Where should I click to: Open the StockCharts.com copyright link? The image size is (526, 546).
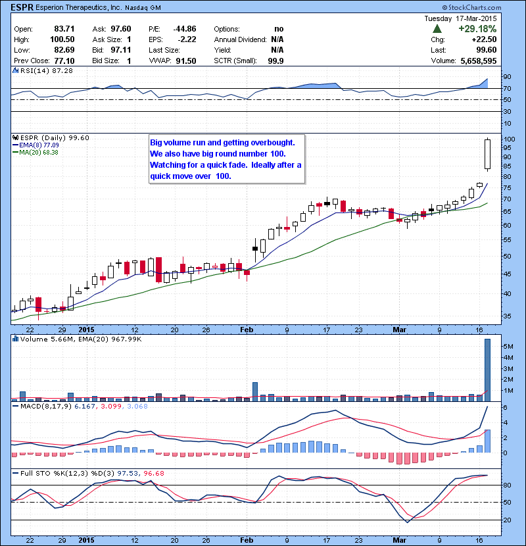pyautogui.click(x=471, y=7)
